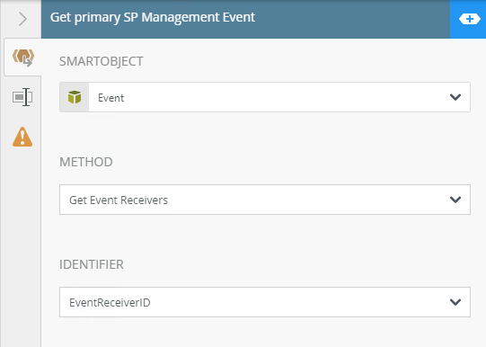Click the IDENTIFIER section heading
Viewport: 486px width, 347px height.
(92, 264)
